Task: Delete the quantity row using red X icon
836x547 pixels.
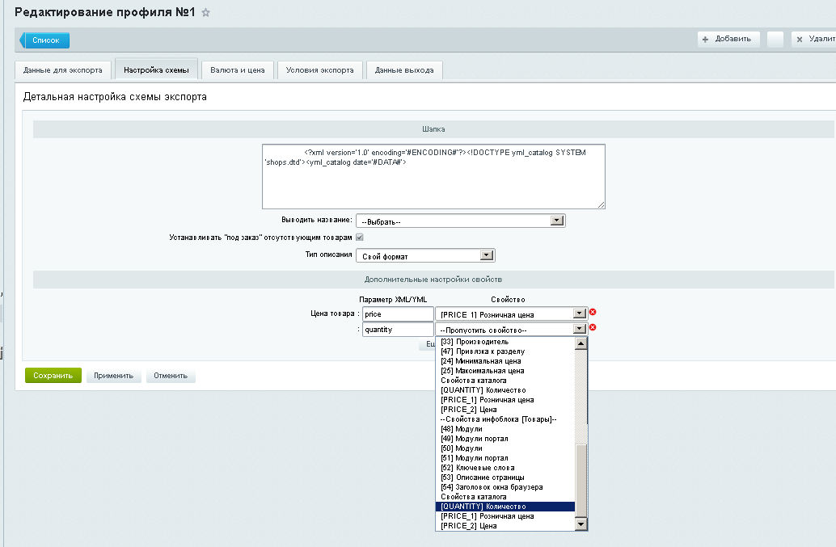Action: (593, 327)
